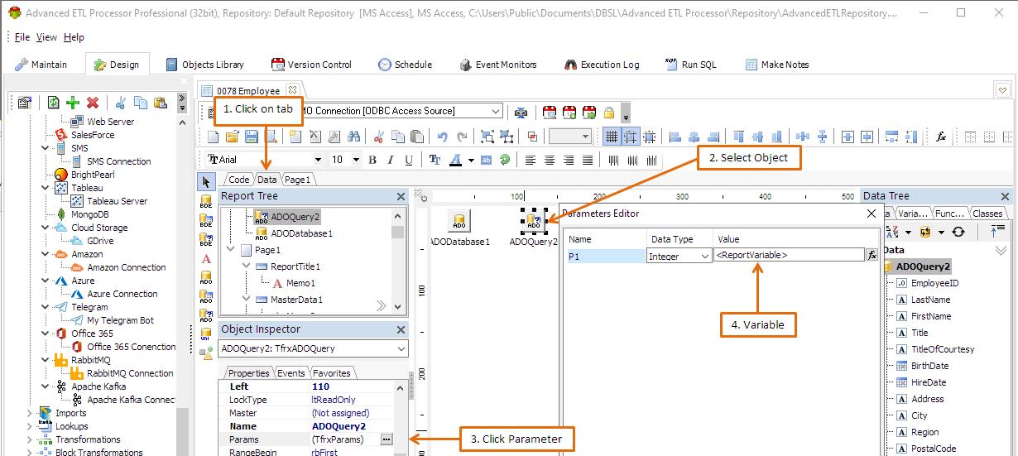Click the Align text center icon in the format toolbar
This screenshot has width=1018, height=456.
550,160
